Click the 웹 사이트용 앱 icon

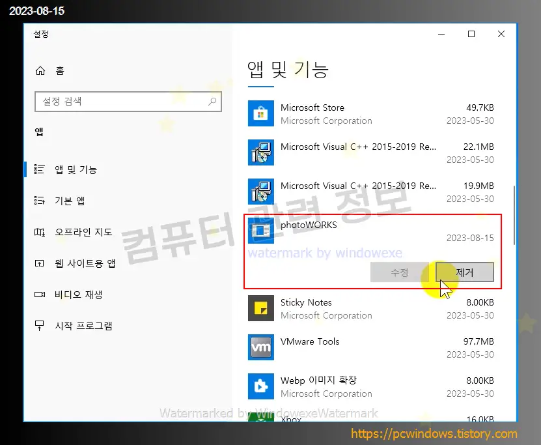tap(39, 263)
